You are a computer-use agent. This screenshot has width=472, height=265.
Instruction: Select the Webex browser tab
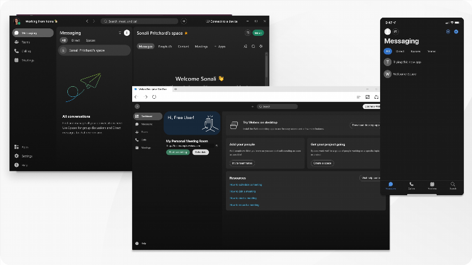152,89
